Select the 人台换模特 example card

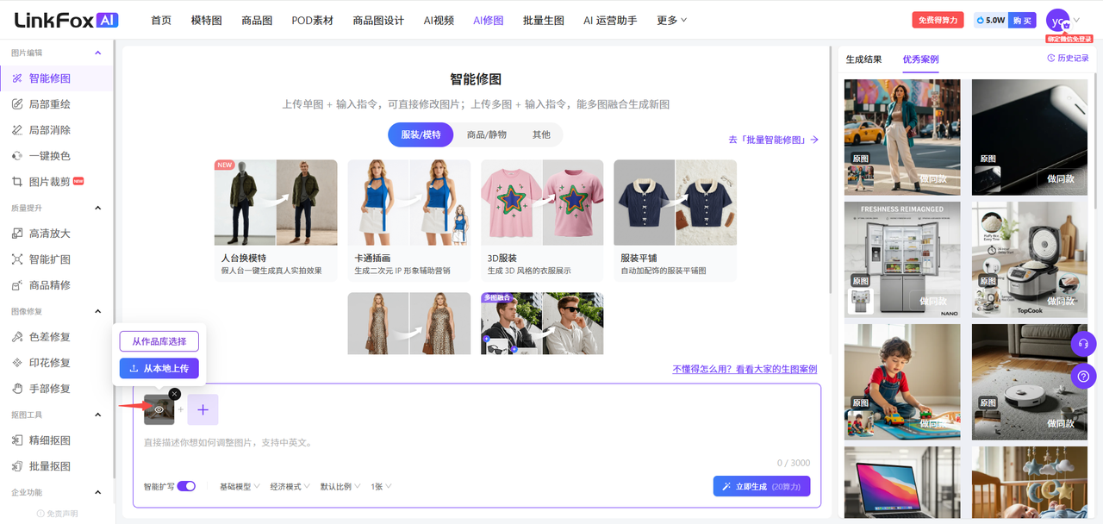point(276,220)
